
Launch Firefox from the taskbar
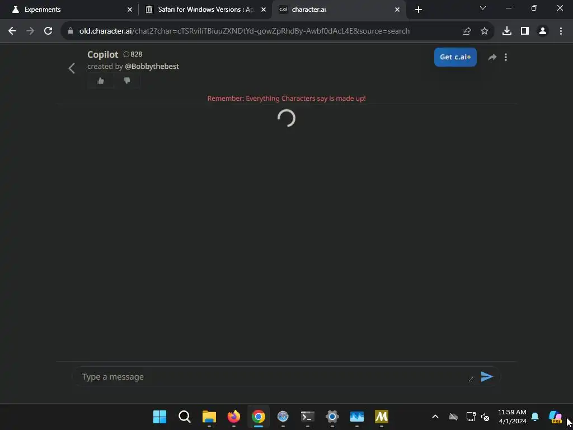click(233, 417)
